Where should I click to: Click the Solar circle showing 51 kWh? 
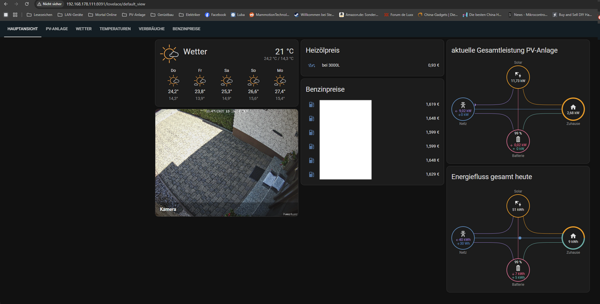[x=518, y=206]
